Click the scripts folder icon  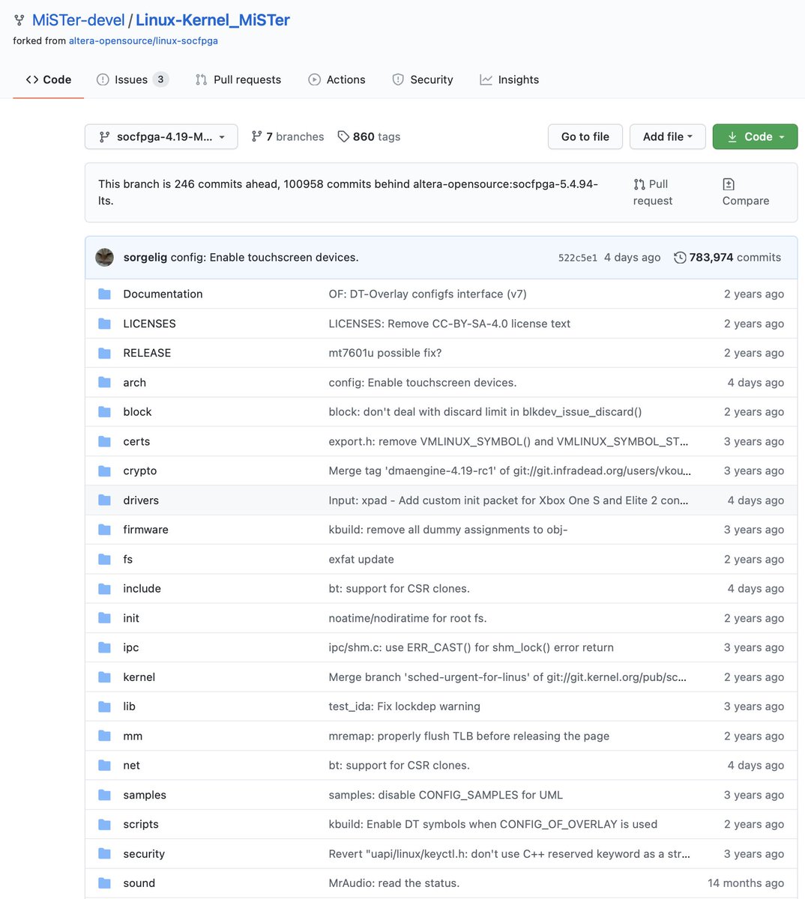(x=105, y=824)
